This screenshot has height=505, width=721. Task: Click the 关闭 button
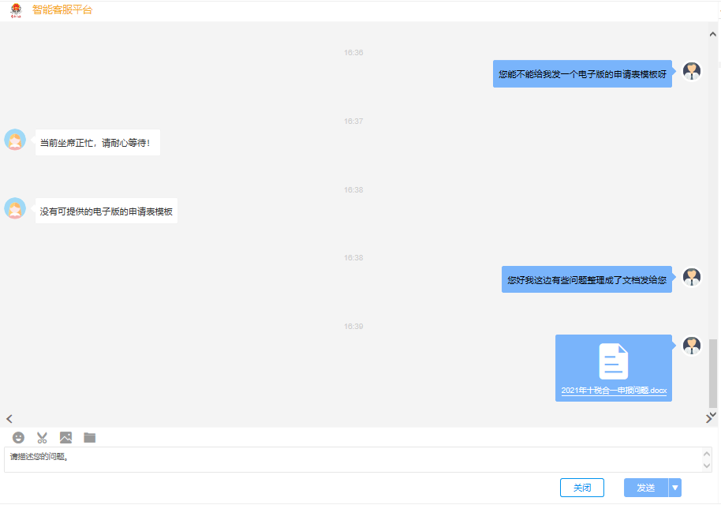pos(582,488)
